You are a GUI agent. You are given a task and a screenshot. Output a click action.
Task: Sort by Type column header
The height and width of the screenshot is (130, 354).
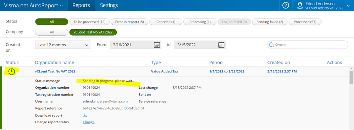pos(156,63)
